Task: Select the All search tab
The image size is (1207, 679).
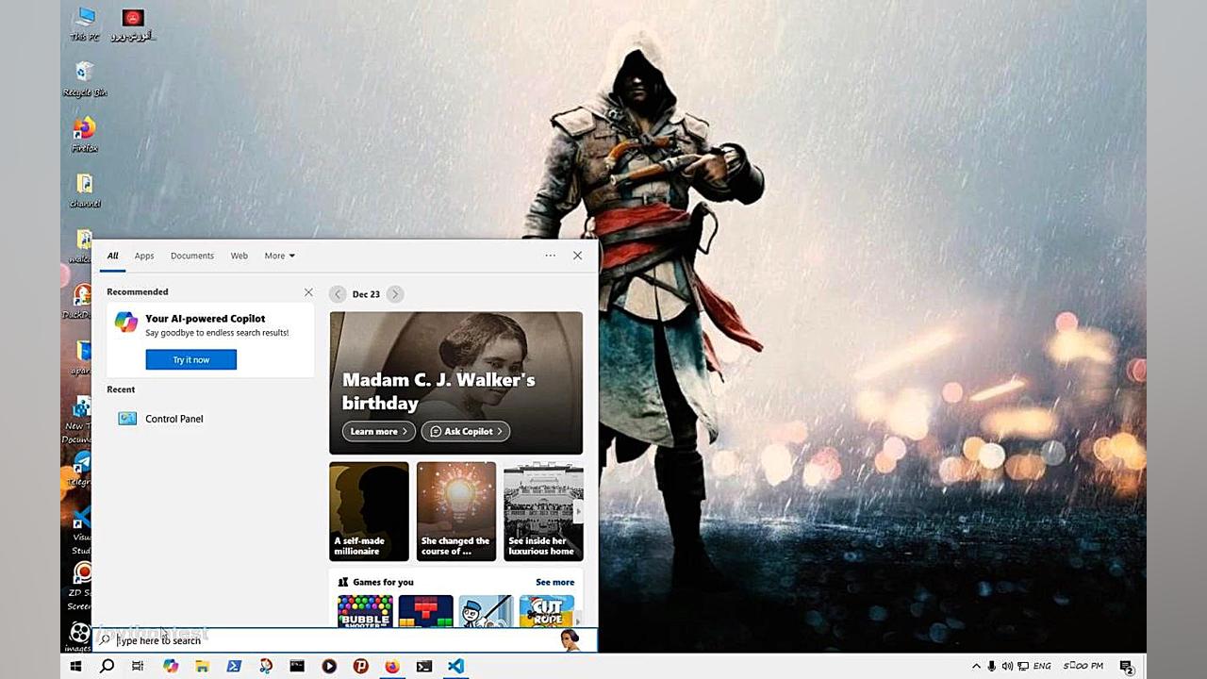Action: [113, 256]
